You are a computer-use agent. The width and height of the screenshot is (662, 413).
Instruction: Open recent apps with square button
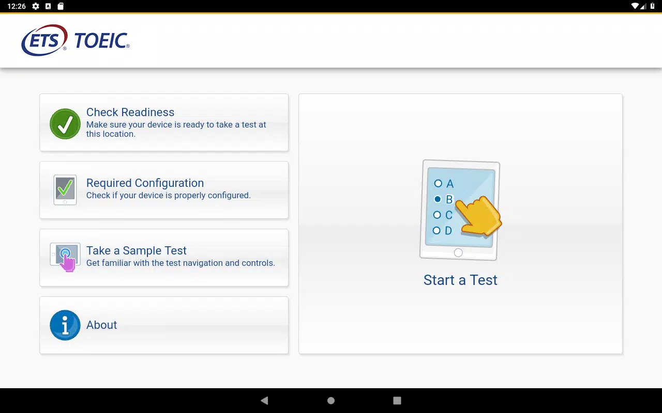point(397,401)
